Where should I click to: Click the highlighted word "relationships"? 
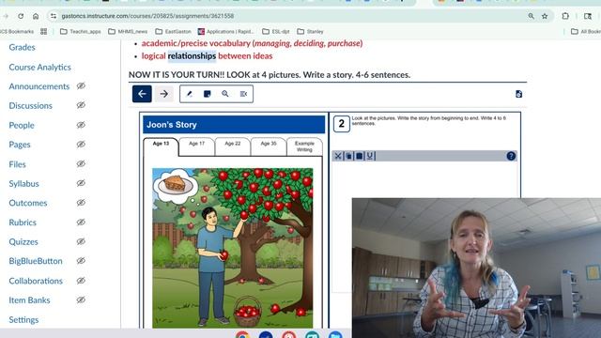(x=192, y=56)
